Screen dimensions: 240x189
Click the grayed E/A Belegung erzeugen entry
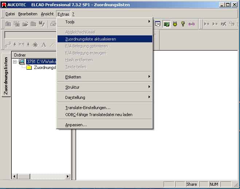(x=105, y=53)
